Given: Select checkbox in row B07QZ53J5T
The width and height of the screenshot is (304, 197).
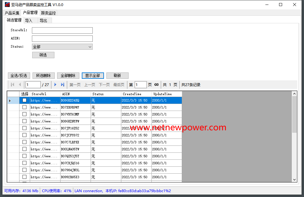Looking at the screenshot, I should (x=24, y=156).
